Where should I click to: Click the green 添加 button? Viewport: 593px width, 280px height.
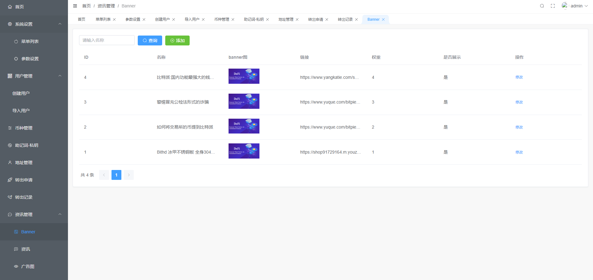point(177,40)
